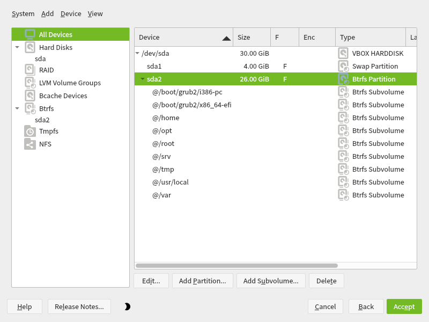Click the Btrfs Subvolume icon for @/home
The height and width of the screenshot is (322, 429).
pyautogui.click(x=343, y=118)
